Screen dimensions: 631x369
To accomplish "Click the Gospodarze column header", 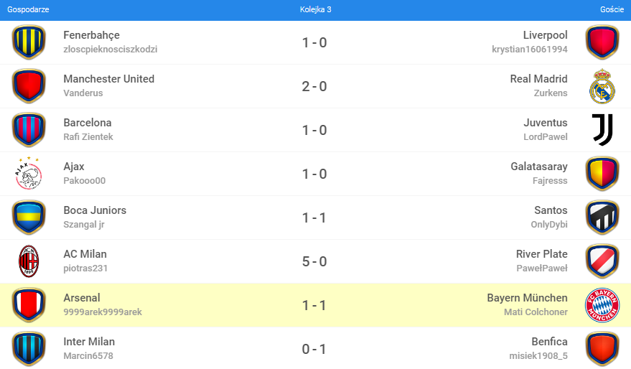I will tap(28, 9).
